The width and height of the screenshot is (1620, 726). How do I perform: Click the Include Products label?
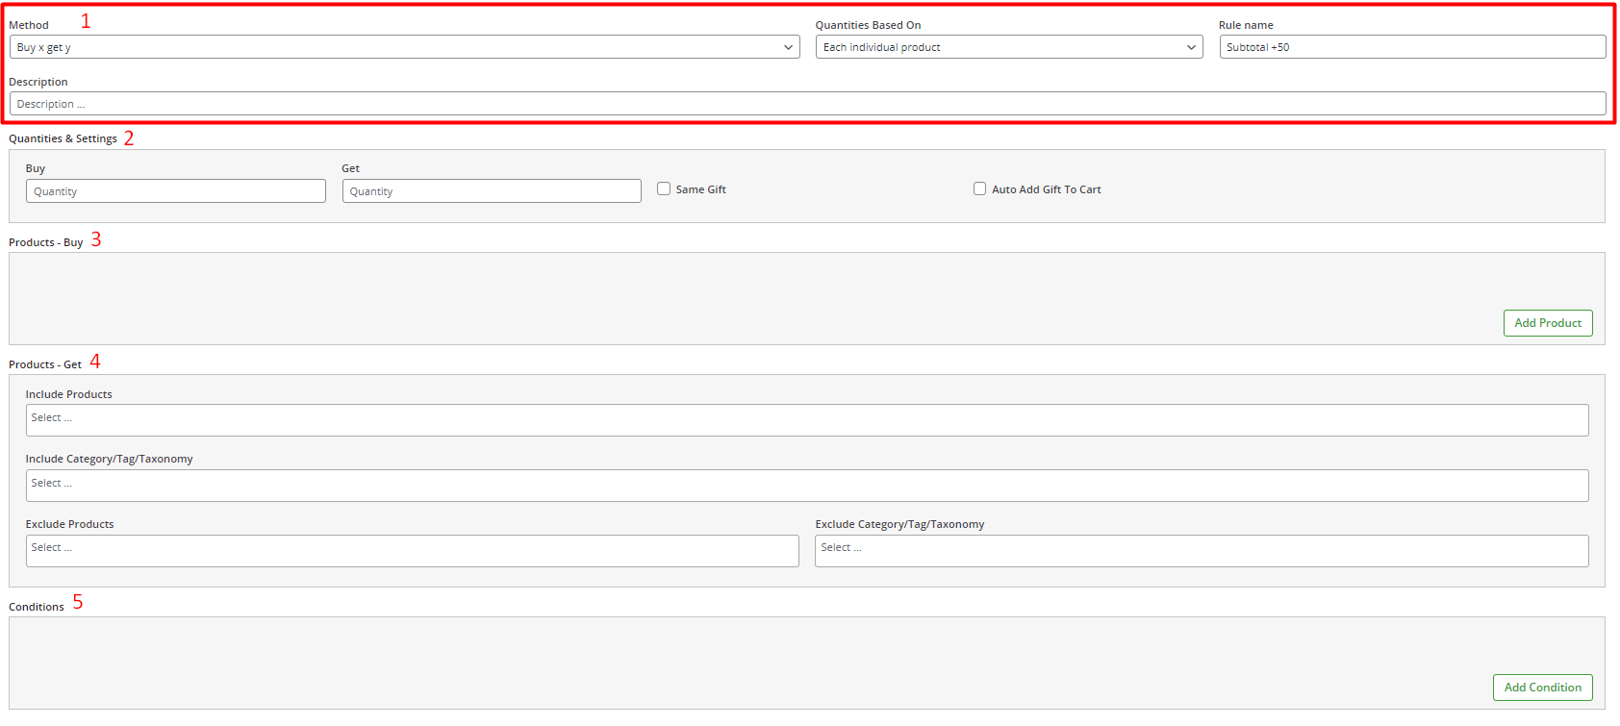point(68,394)
